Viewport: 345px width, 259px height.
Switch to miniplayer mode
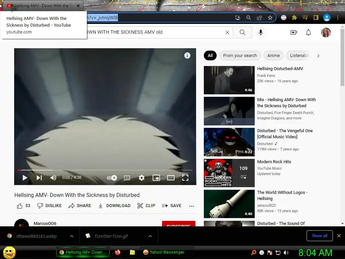(156, 178)
